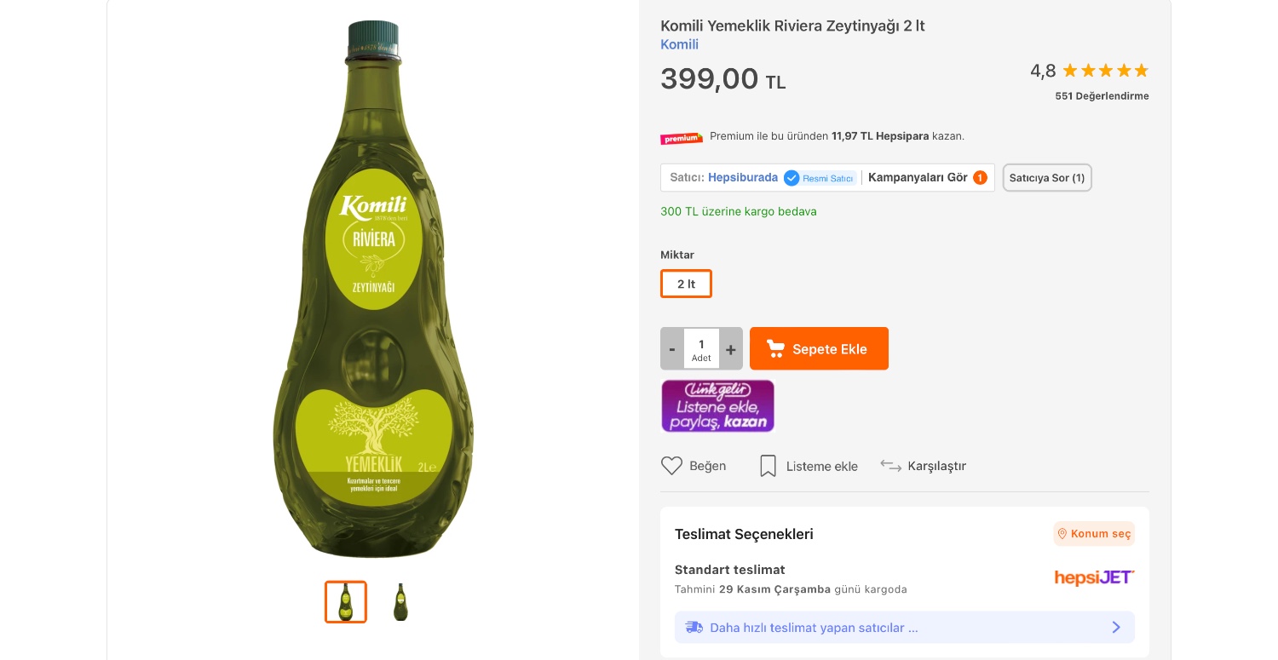Expand the faster delivery sellers chevron
The image size is (1278, 660).
click(1116, 627)
